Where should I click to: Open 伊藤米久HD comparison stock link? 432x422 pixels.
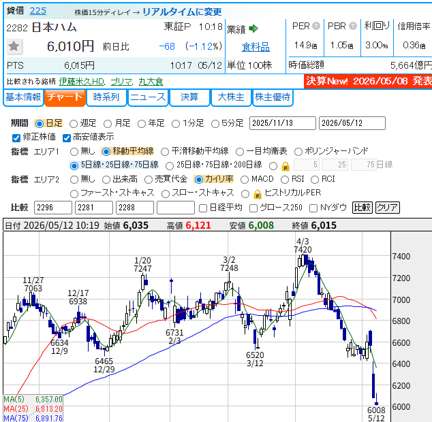(82, 82)
